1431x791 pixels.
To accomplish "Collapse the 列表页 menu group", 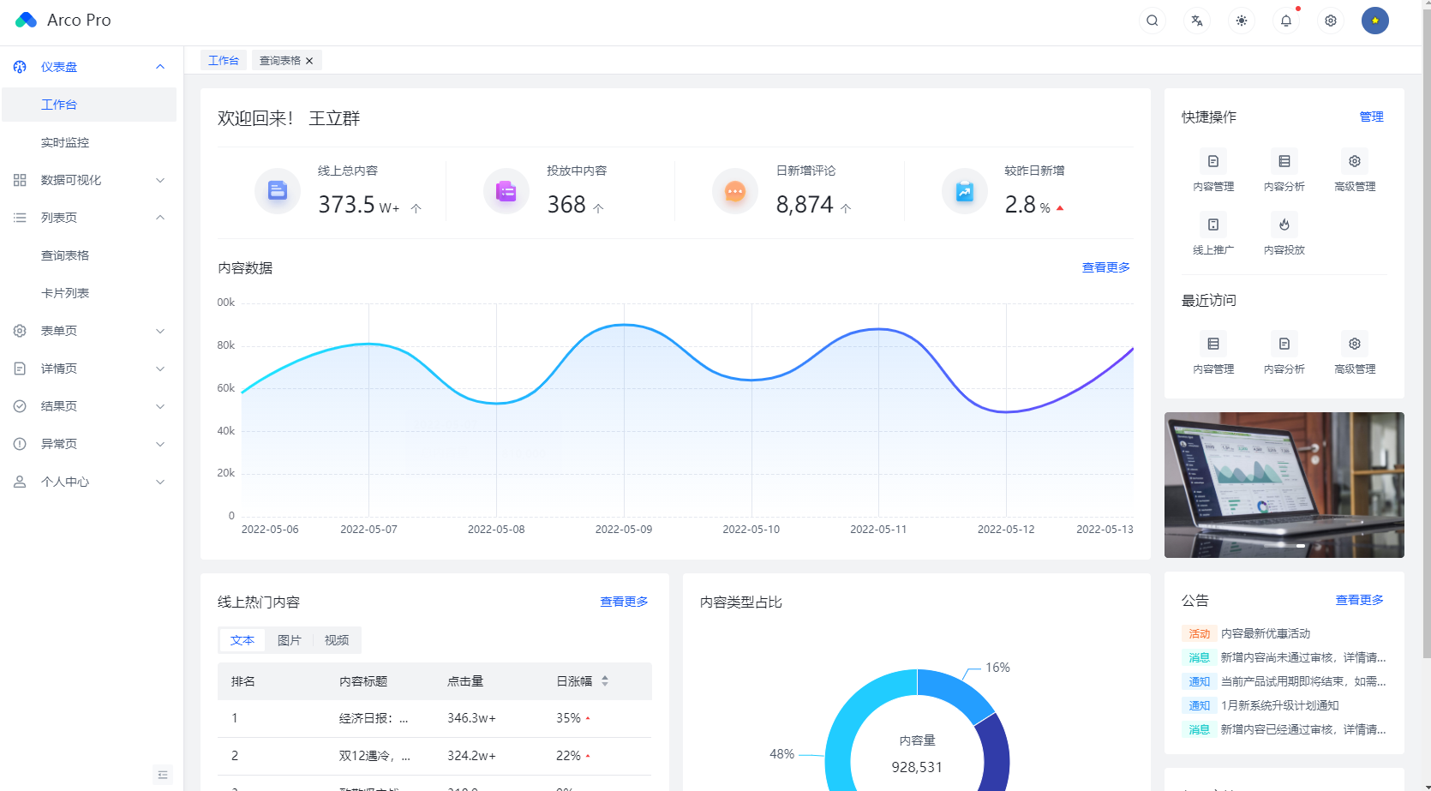I will pos(89,218).
